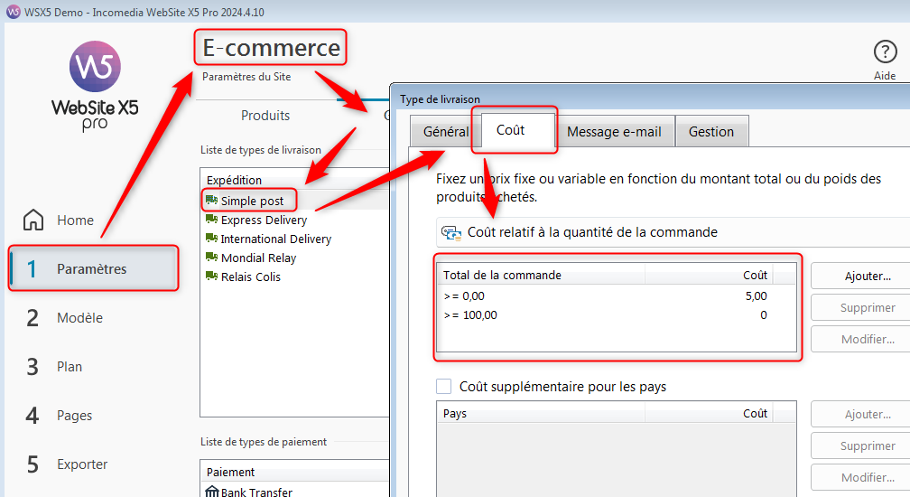
Task: Click the Home house icon in sidebar
Action: click(33, 220)
